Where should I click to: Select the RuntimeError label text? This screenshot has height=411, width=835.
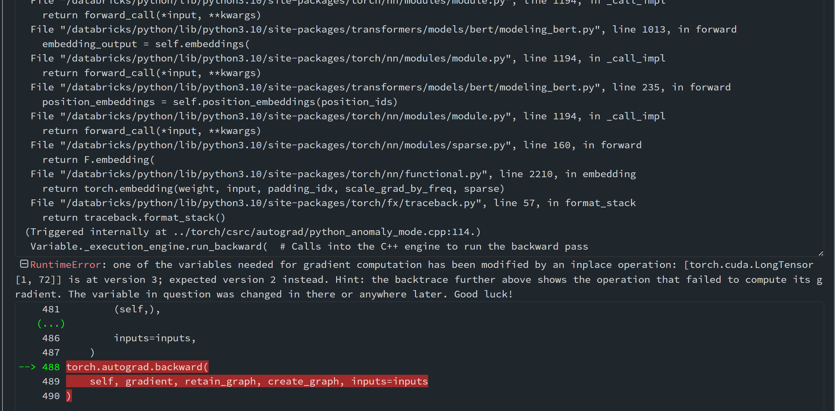point(65,265)
